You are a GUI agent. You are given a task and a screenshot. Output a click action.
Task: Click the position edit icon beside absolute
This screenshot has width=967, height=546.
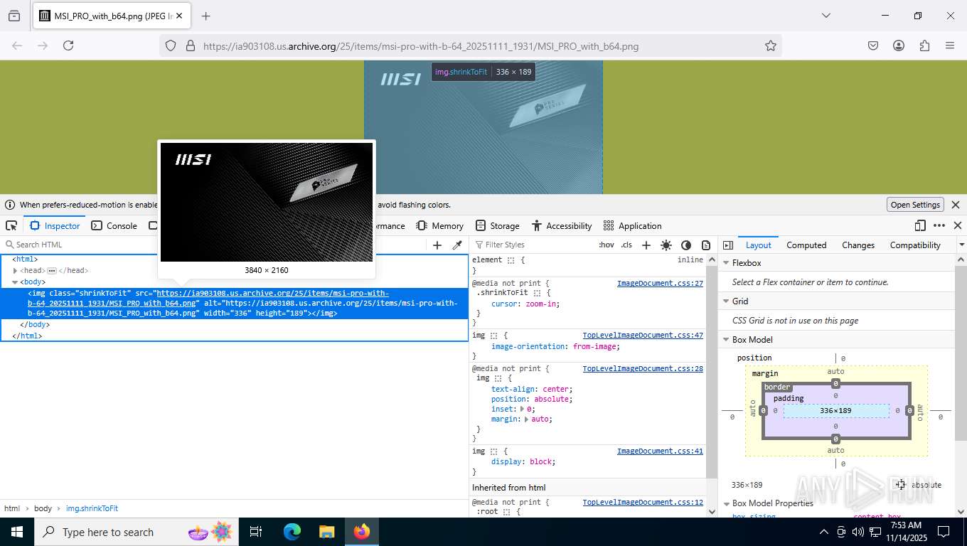(x=901, y=484)
